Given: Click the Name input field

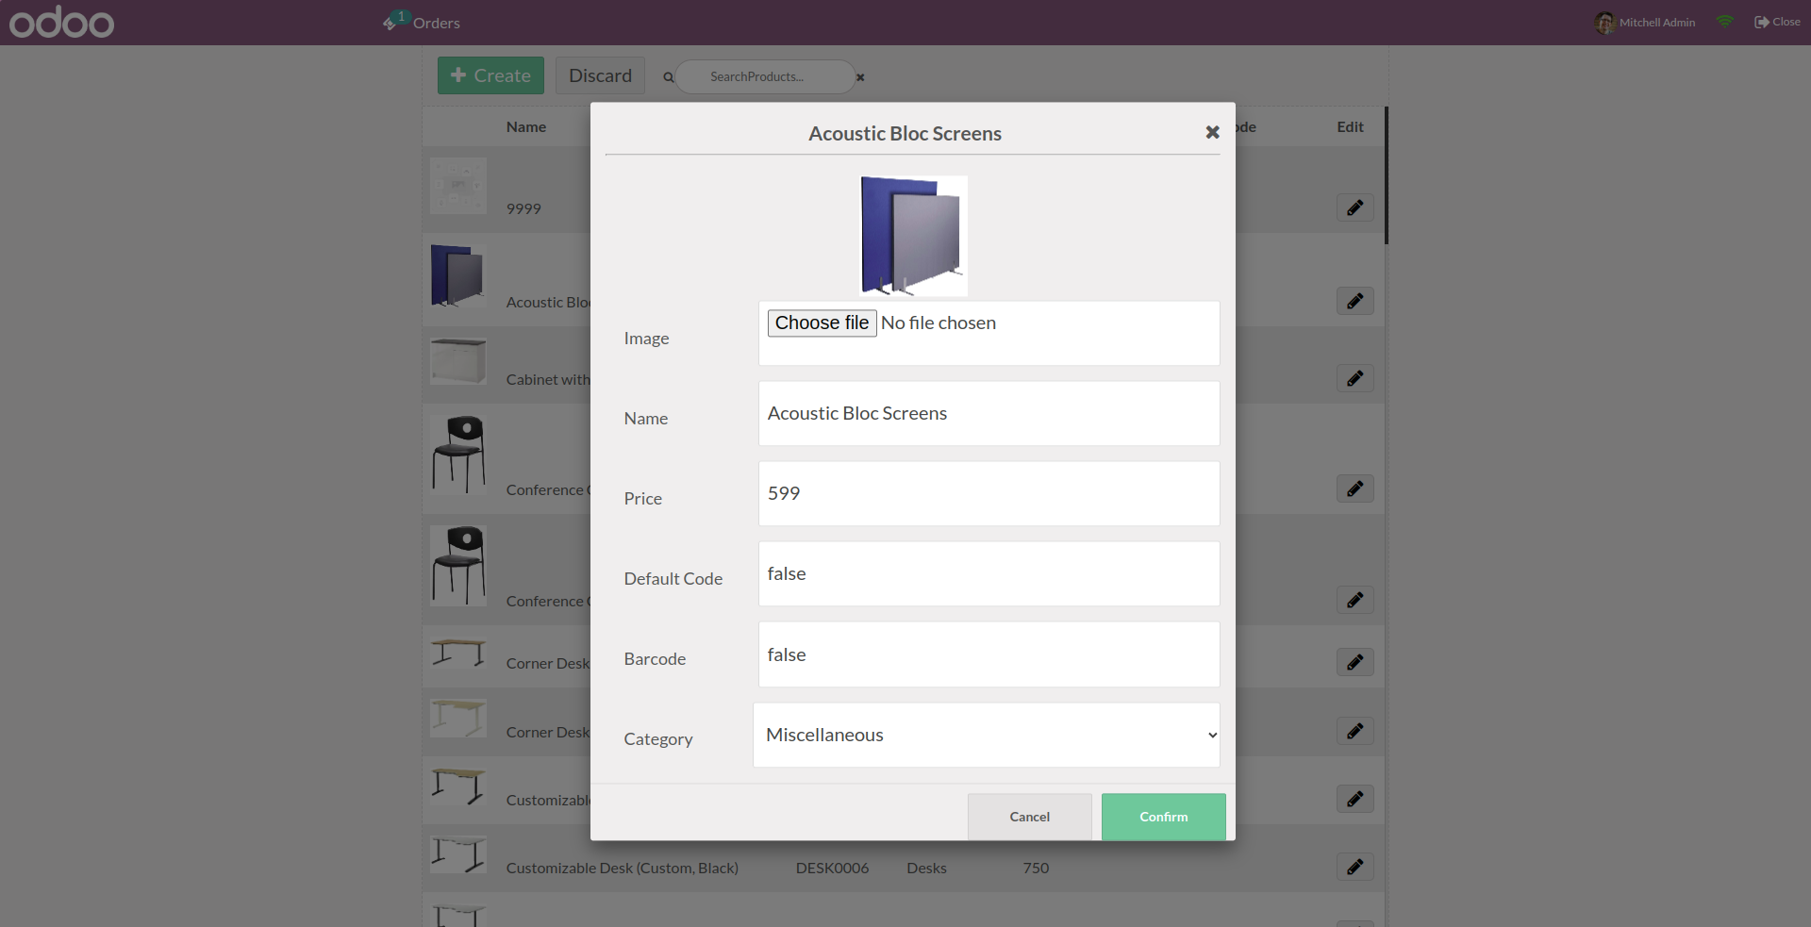Looking at the screenshot, I should (x=989, y=413).
